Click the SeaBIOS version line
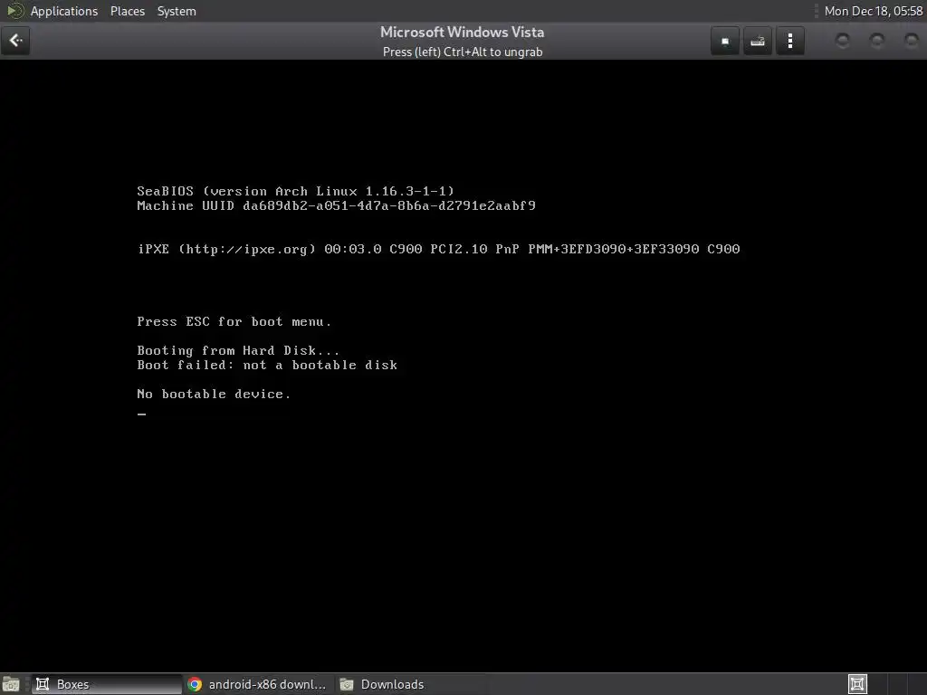The image size is (927, 695). pos(296,192)
